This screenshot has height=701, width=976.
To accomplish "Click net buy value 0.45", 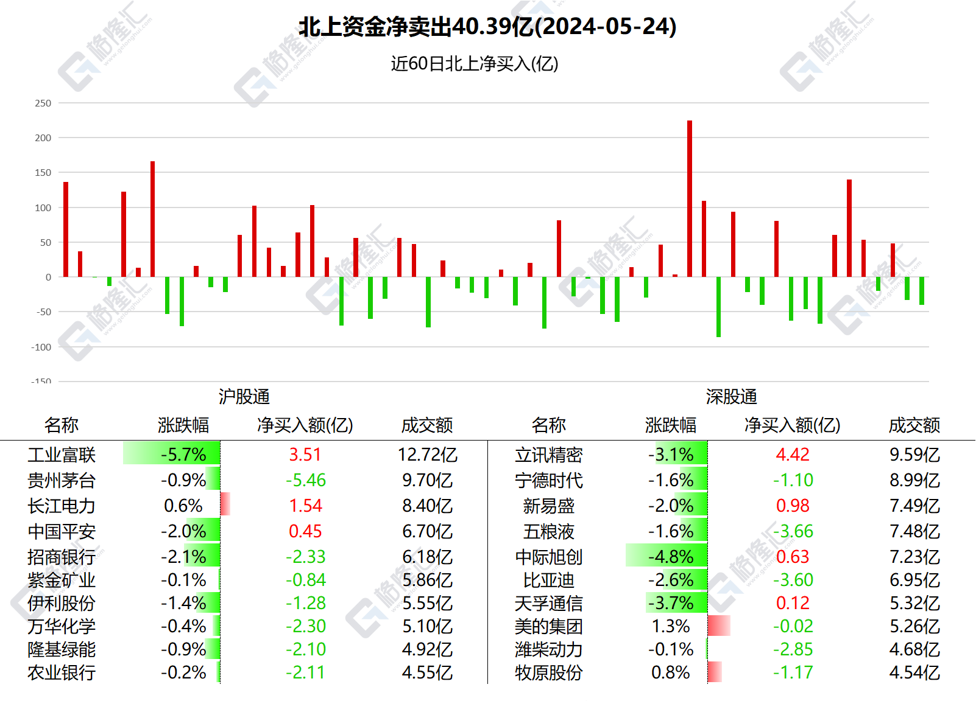I will 305,531.
